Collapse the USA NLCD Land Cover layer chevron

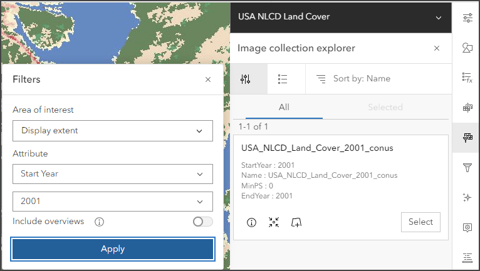(x=439, y=18)
